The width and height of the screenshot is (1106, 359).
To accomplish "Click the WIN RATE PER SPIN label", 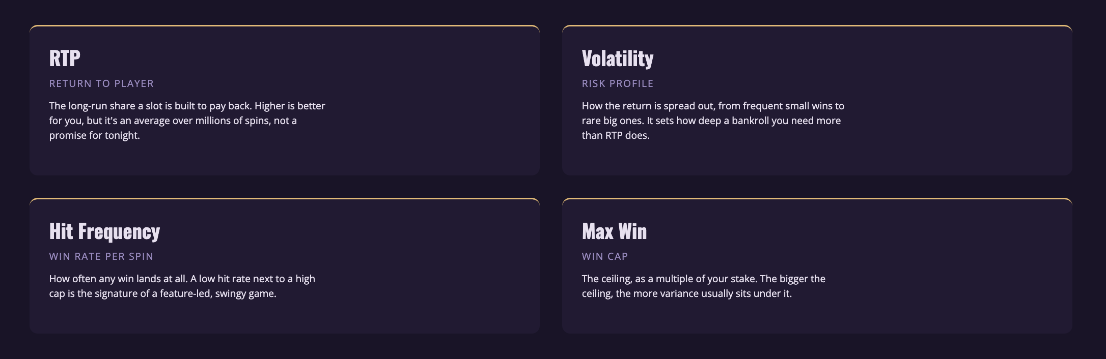I will tap(101, 256).
